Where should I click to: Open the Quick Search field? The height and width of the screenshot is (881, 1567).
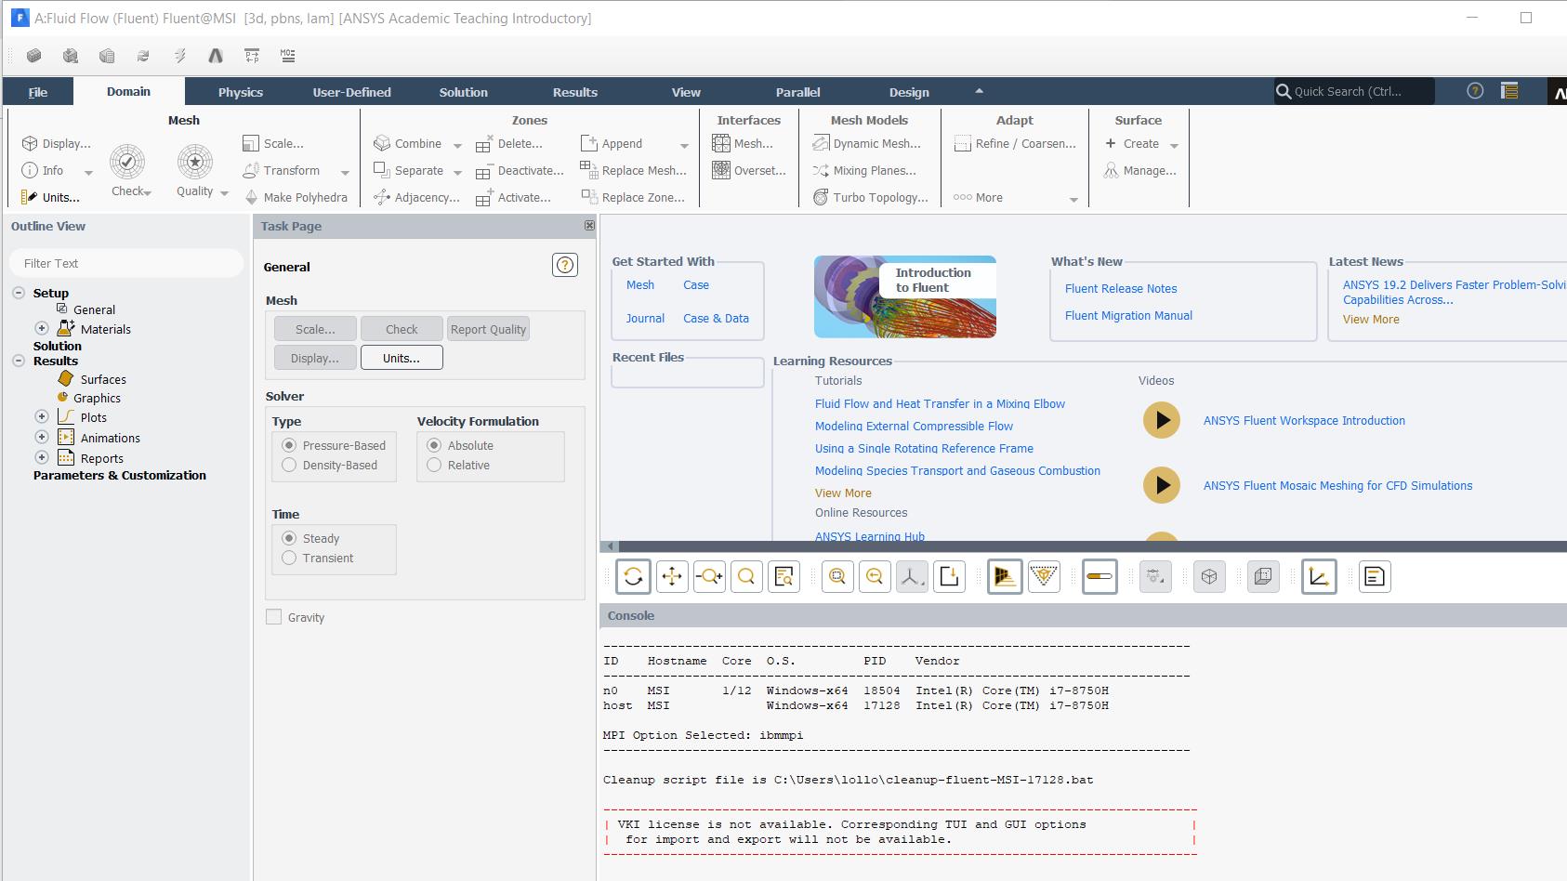click(x=1352, y=91)
